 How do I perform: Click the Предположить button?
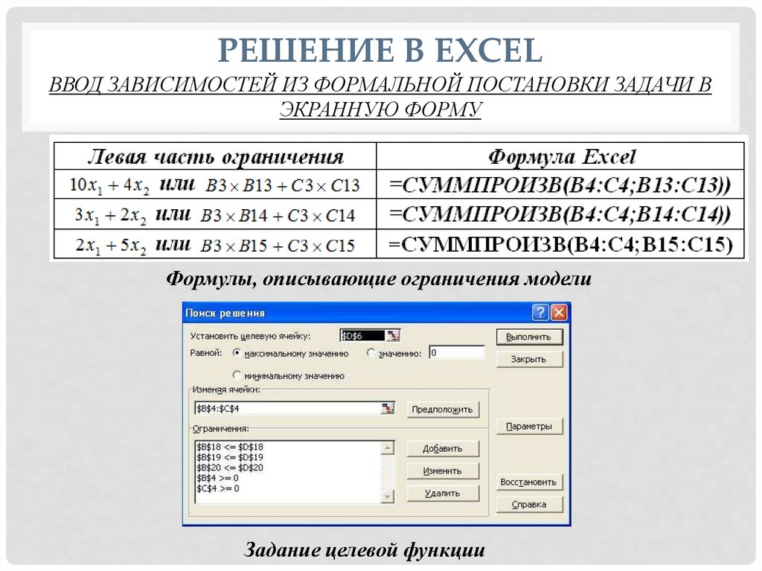[x=443, y=409]
